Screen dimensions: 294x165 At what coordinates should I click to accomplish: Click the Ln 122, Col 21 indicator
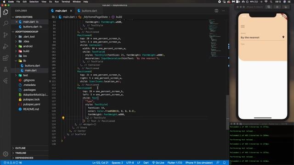[100, 163]
